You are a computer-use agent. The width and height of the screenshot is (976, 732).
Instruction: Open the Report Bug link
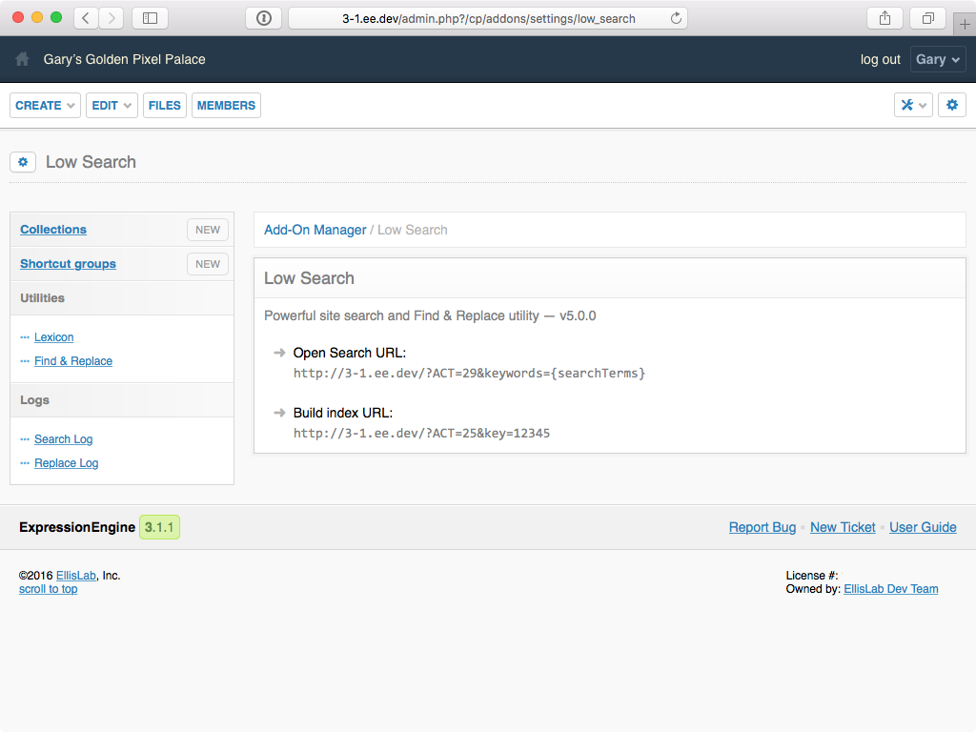click(762, 527)
